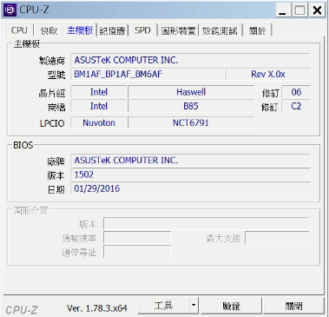Click the 工具 (Tools) button
The height and width of the screenshot is (317, 329).
coord(163,306)
